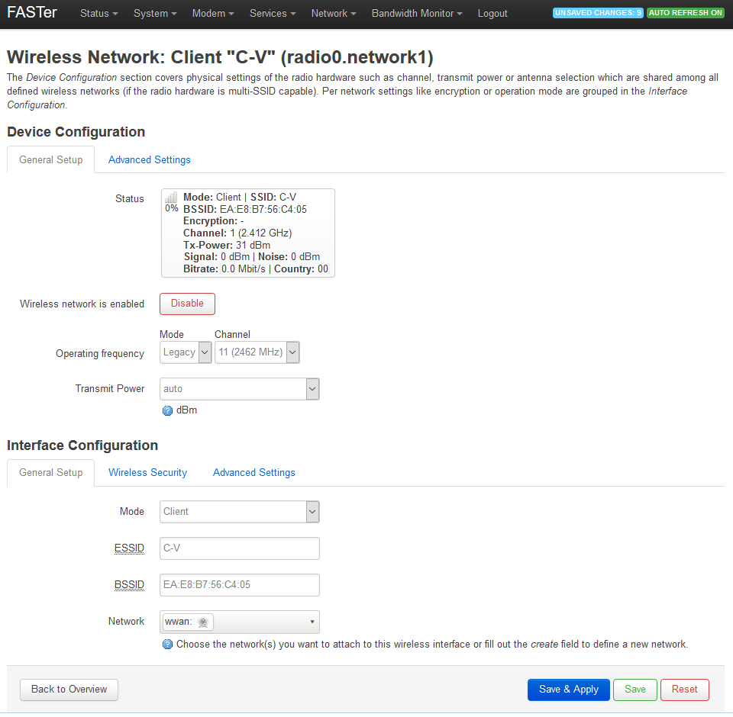The height and width of the screenshot is (717, 733).
Task: Toggle the Auto Refresh On badge
Action: 685,13
